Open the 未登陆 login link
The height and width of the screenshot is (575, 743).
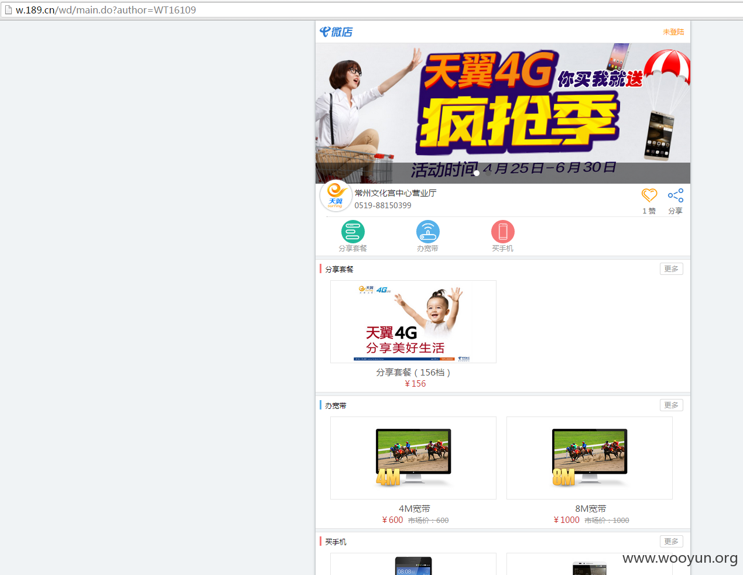[673, 32]
